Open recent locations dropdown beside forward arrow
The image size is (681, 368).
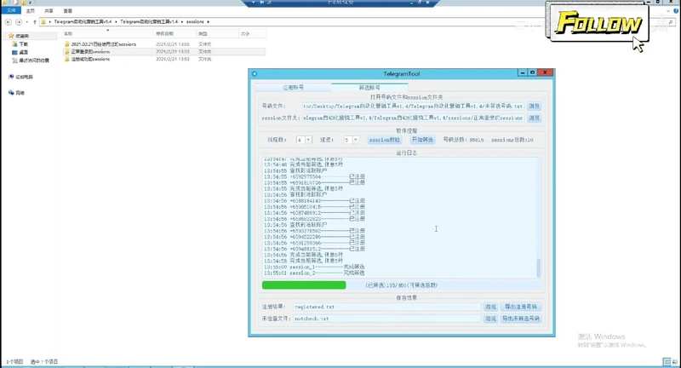click(27, 22)
